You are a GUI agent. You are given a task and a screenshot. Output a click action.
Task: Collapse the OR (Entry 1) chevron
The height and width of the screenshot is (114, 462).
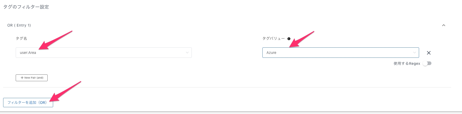tap(443, 25)
